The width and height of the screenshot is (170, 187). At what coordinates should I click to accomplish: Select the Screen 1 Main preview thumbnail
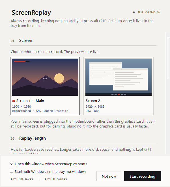[45, 77]
